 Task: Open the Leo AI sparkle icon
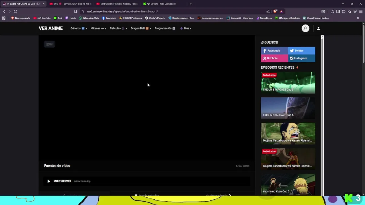click(349, 11)
